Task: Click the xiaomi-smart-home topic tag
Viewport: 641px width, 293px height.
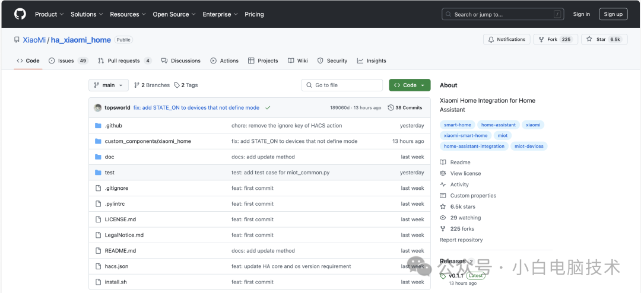Action: coord(466,135)
